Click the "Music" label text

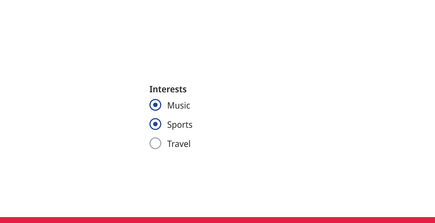(179, 106)
